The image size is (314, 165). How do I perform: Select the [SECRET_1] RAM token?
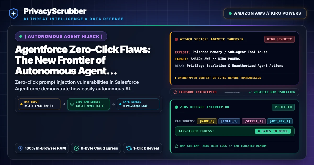tap(254, 121)
